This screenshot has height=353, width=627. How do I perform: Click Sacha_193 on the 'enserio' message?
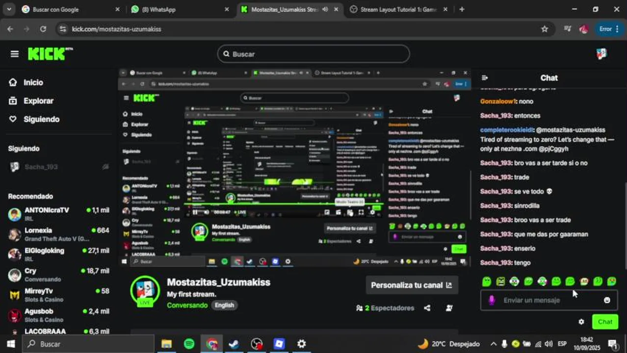tap(496, 249)
